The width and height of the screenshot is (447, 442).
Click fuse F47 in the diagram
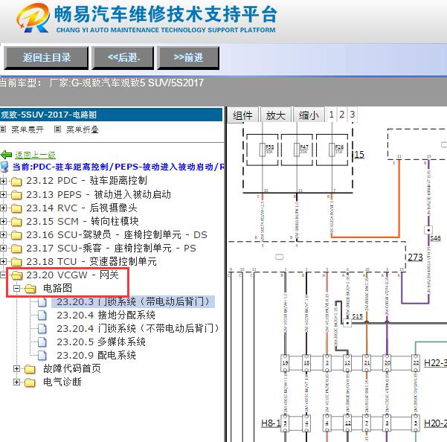tap(297, 150)
